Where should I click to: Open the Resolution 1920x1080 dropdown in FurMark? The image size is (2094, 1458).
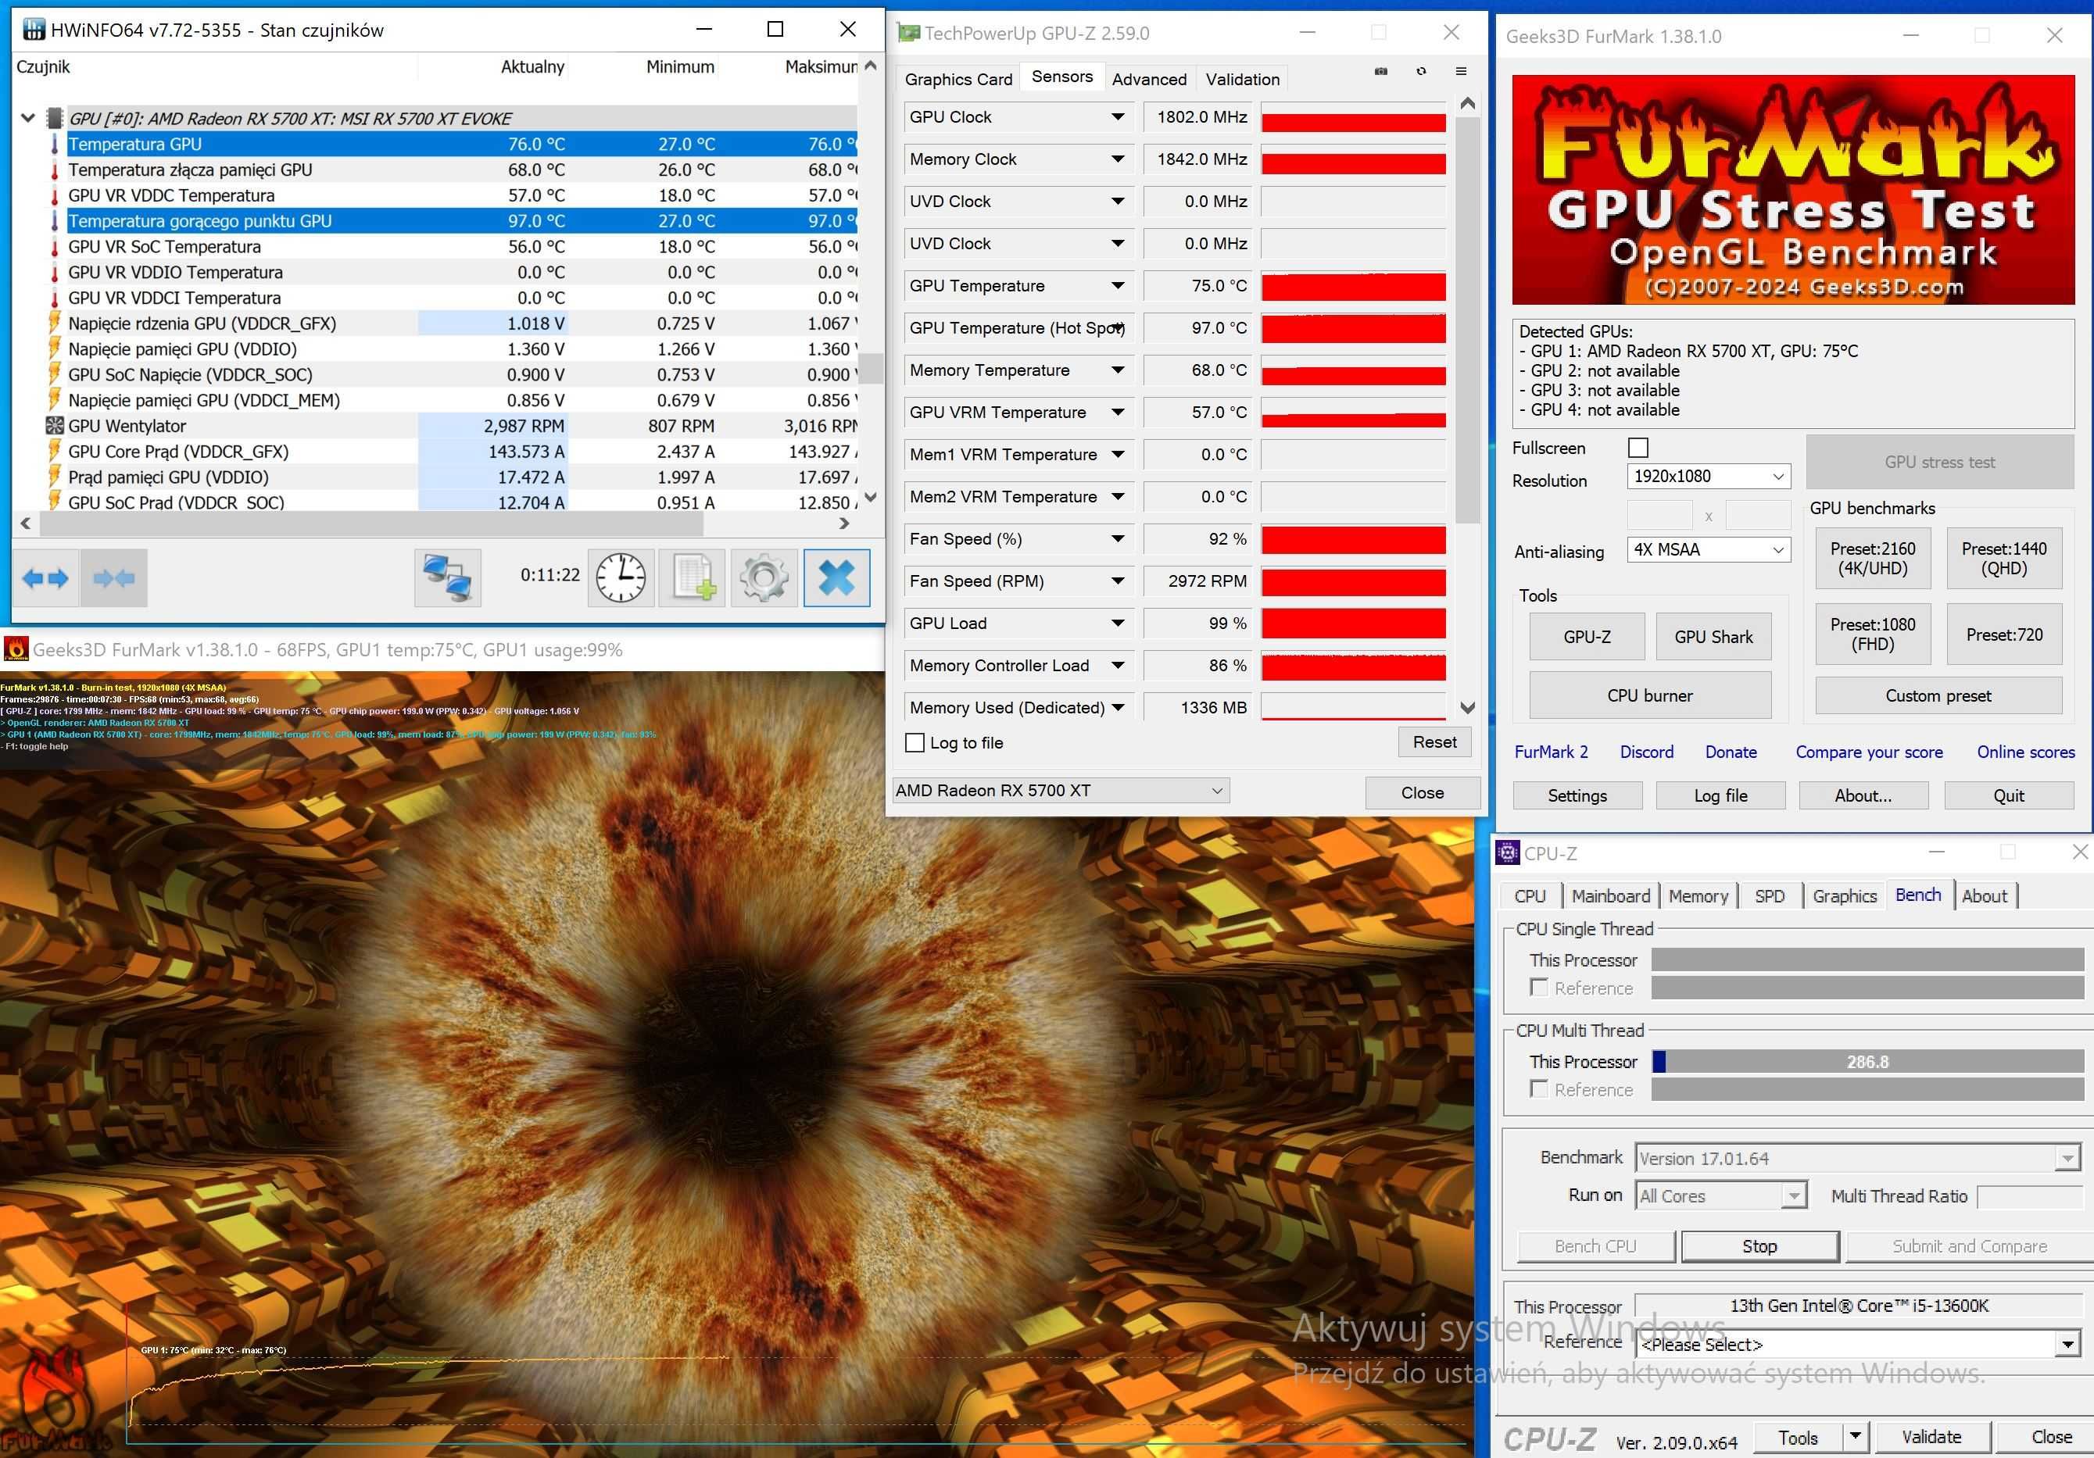1708,476
